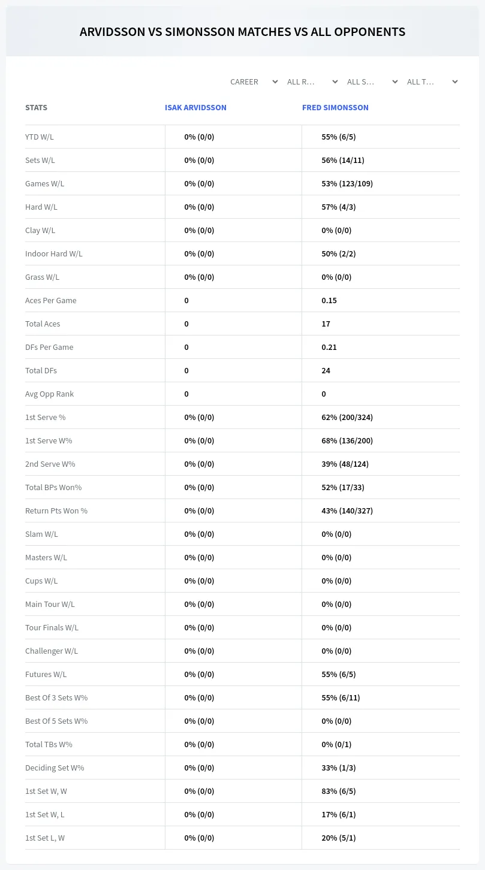The image size is (485, 870).
Task: Open Fred Simonsson player profile link
Action: [335, 107]
